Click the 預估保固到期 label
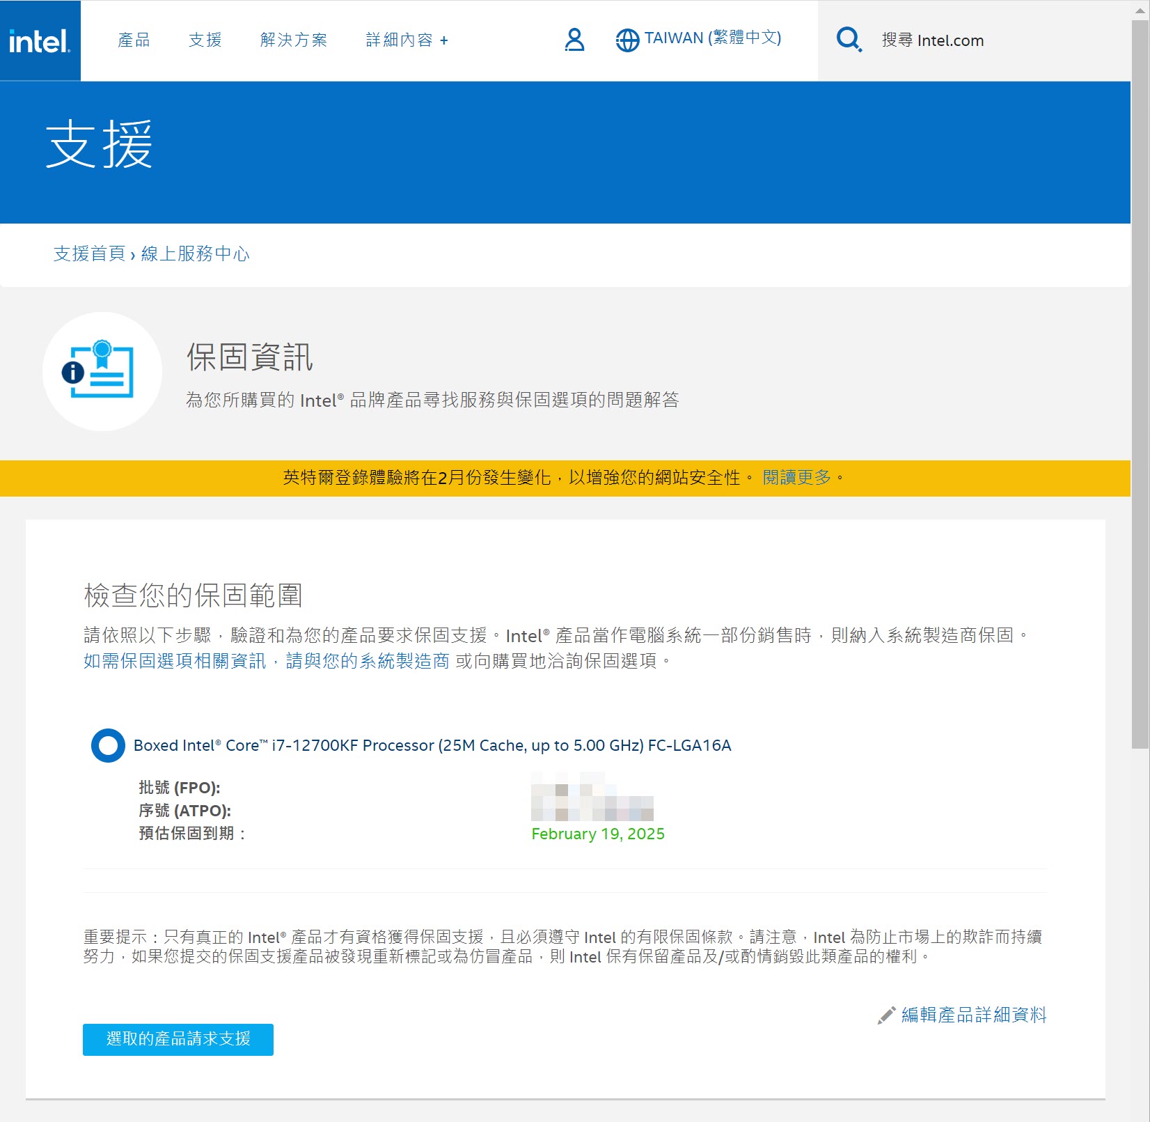This screenshot has height=1122, width=1150. [192, 834]
